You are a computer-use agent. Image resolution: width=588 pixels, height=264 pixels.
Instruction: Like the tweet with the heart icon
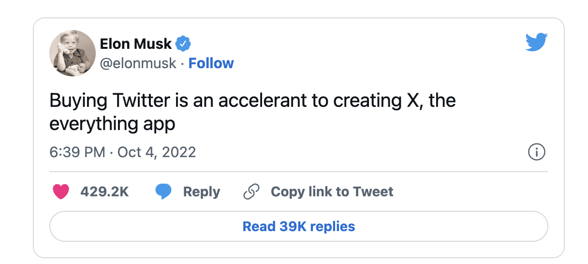(x=60, y=192)
